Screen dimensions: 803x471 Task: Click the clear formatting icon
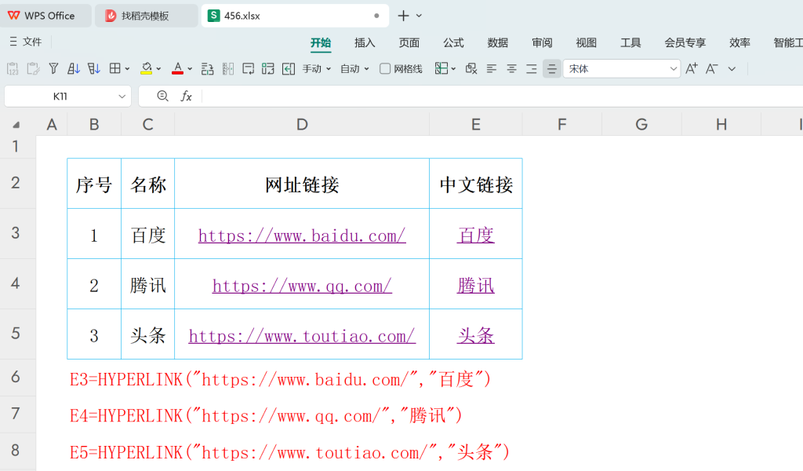click(x=471, y=68)
